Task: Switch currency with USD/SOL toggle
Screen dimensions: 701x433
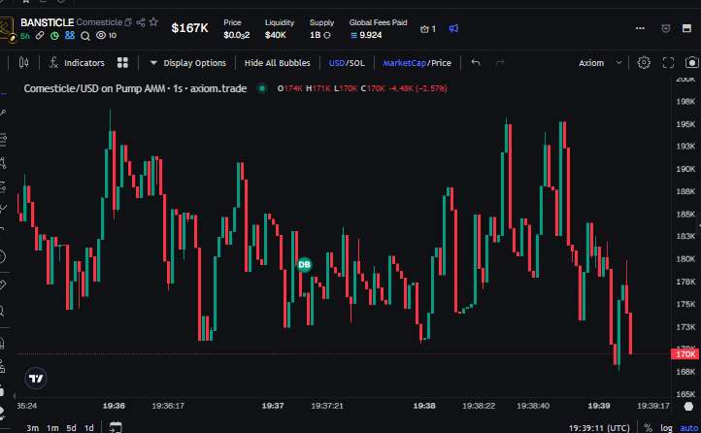Action: pos(347,63)
